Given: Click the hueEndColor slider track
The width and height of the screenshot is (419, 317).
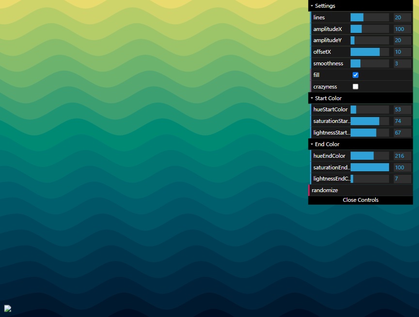Looking at the screenshot, I should pyautogui.click(x=370, y=156).
